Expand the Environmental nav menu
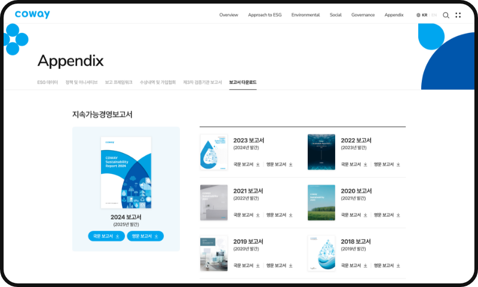The height and width of the screenshot is (287, 478). (305, 15)
